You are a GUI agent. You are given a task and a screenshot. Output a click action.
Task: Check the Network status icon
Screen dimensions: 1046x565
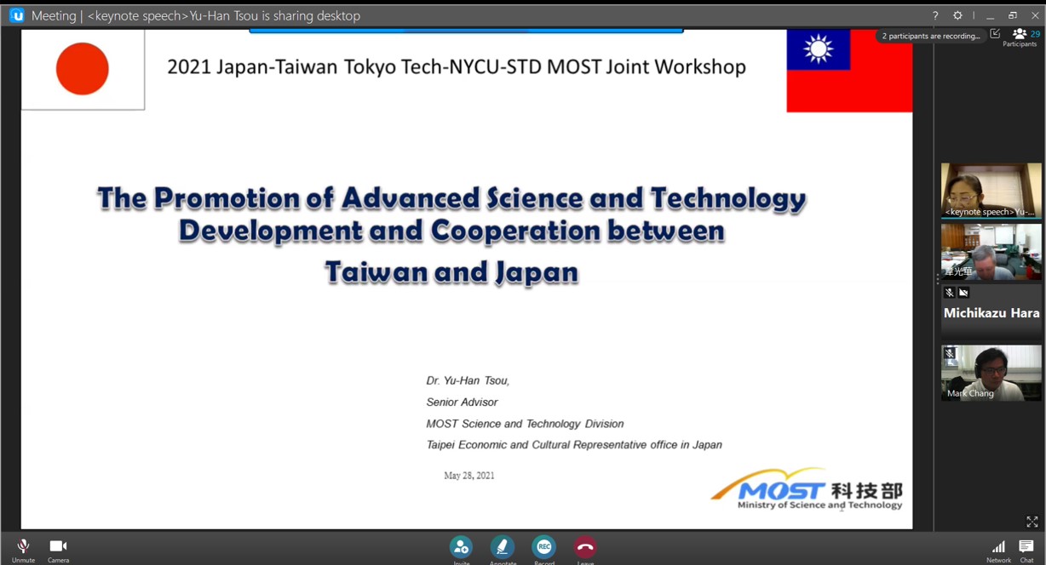(x=998, y=547)
